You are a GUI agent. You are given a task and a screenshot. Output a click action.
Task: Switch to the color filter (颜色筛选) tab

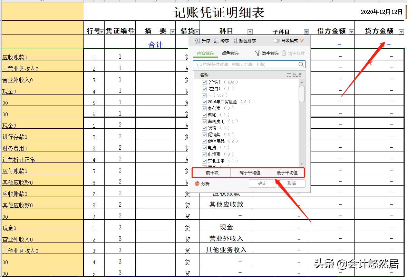(x=230, y=53)
